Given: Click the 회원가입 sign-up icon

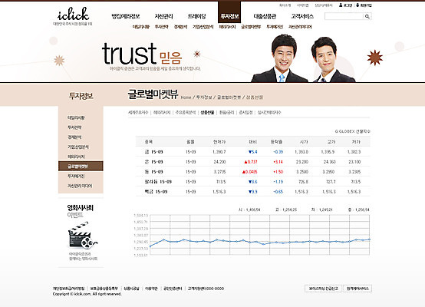Looking at the screenshot, I should click(357, 5).
